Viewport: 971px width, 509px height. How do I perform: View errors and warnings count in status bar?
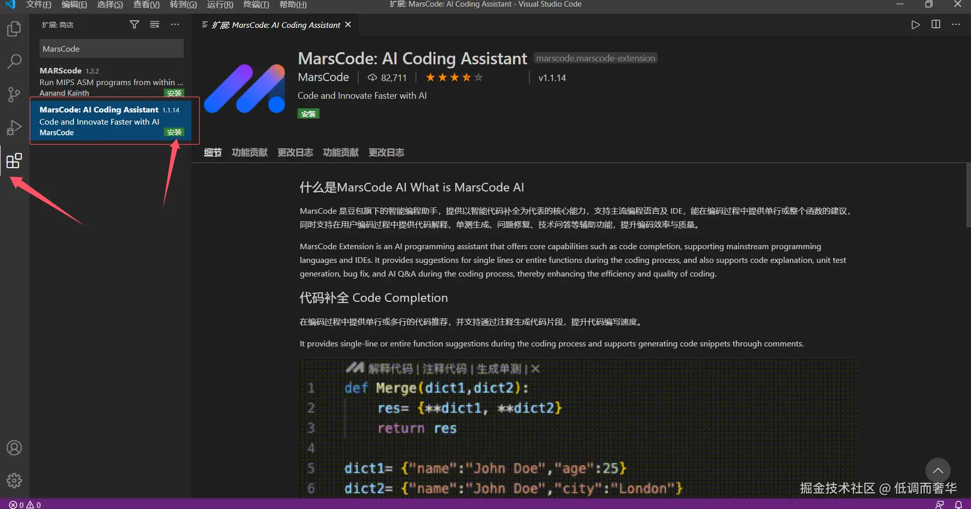click(x=25, y=504)
